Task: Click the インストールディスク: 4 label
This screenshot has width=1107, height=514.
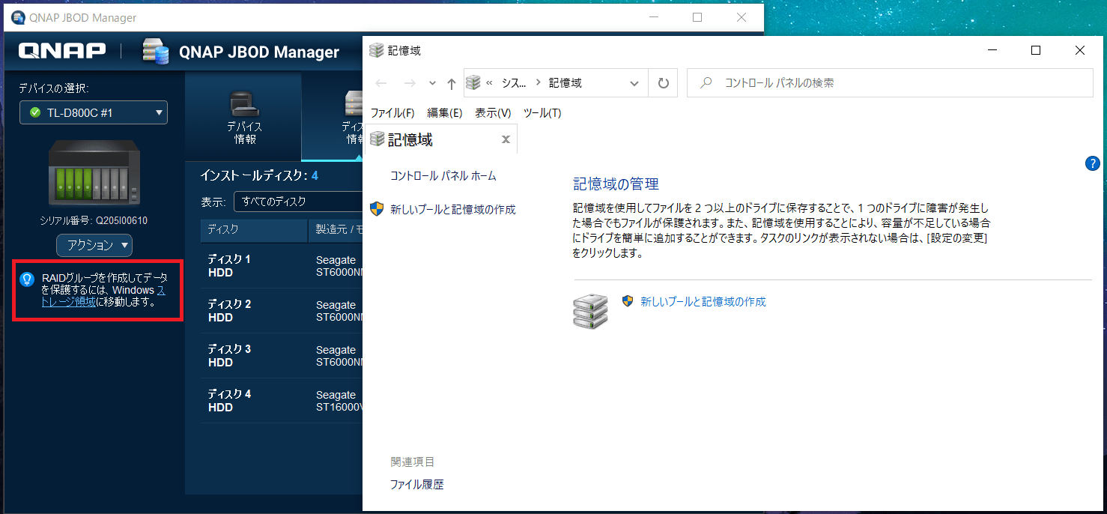Action: pyautogui.click(x=259, y=175)
